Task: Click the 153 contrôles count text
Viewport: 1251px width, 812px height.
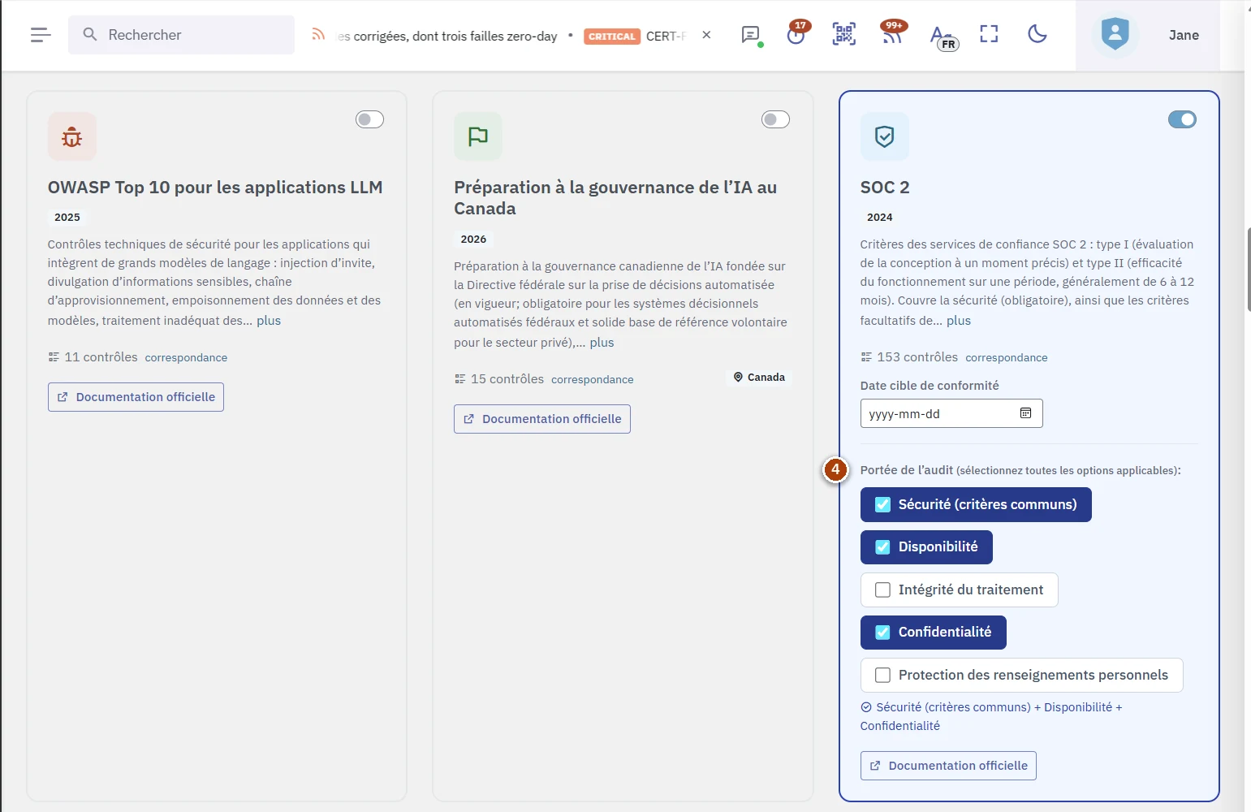Action: [x=917, y=357]
